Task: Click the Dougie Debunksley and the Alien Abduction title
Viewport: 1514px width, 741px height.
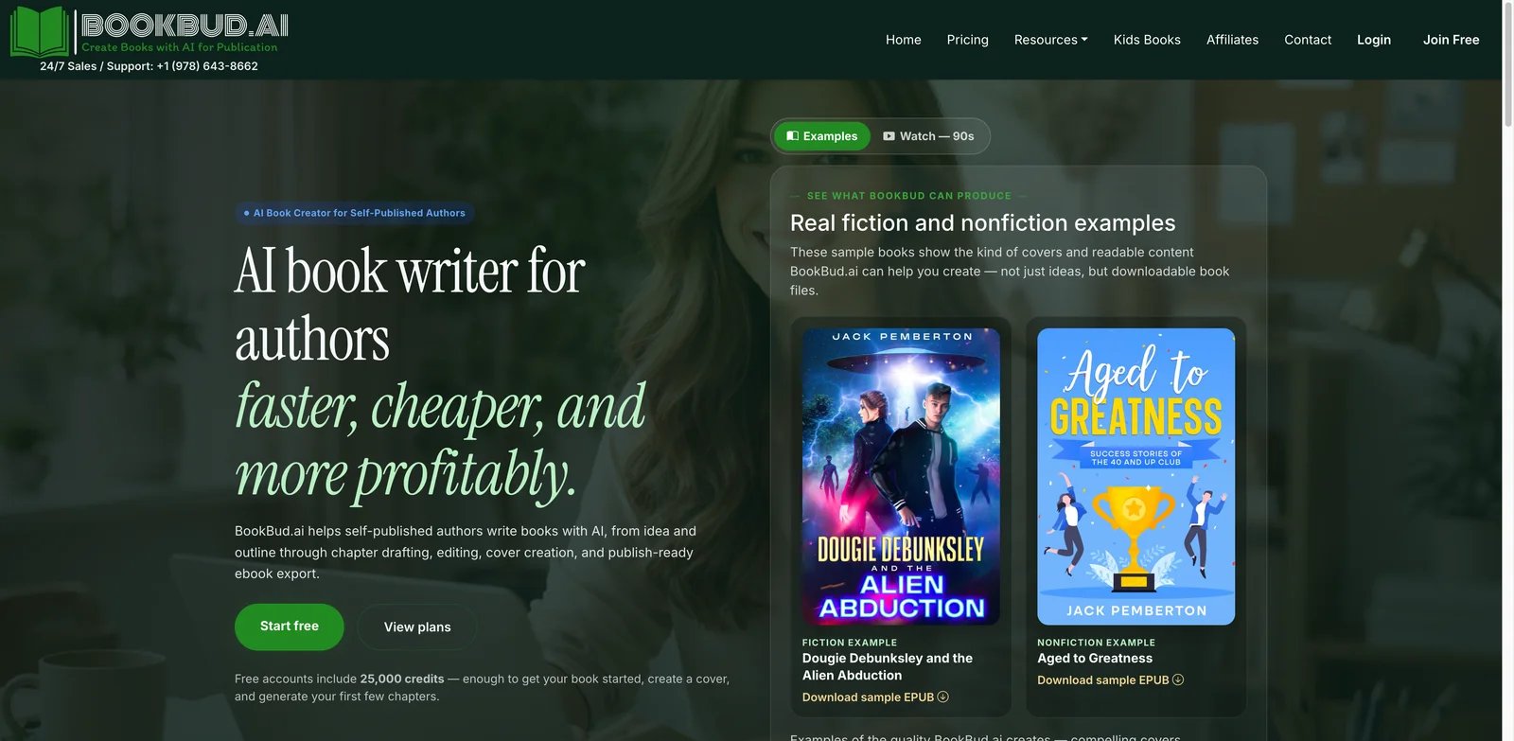Action: (x=888, y=666)
